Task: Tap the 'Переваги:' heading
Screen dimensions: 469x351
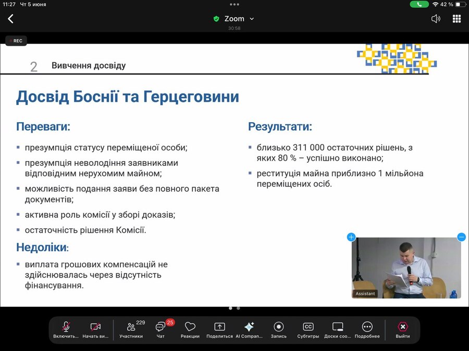Action: [43, 126]
